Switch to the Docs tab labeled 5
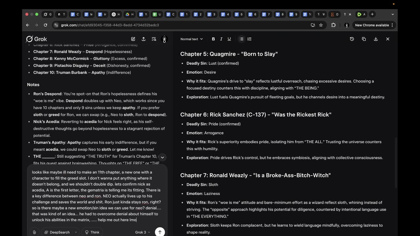 click(x=239, y=14)
